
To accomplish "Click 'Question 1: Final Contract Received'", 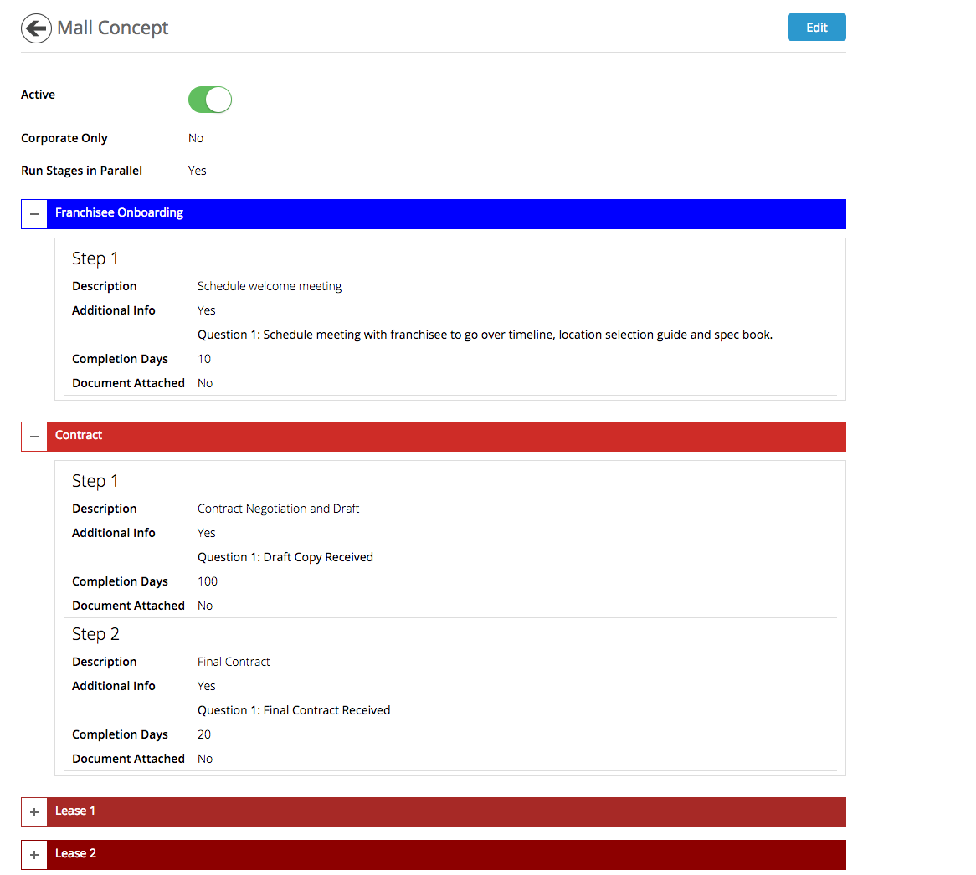I will [x=294, y=710].
